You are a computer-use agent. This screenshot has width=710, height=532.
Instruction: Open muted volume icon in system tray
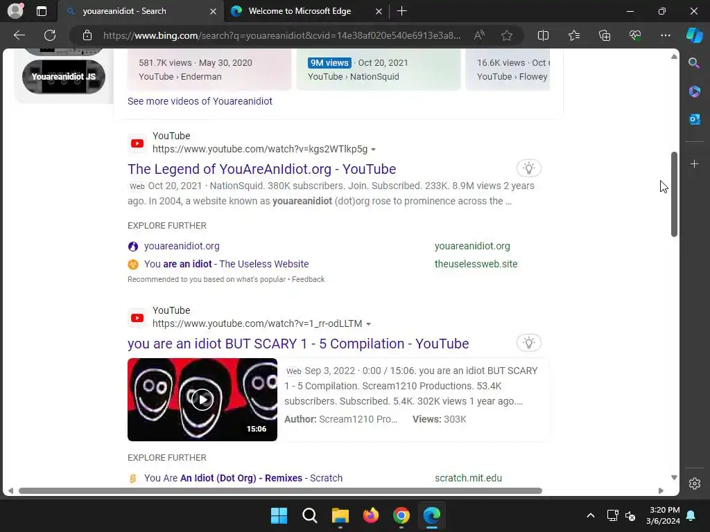(x=630, y=515)
